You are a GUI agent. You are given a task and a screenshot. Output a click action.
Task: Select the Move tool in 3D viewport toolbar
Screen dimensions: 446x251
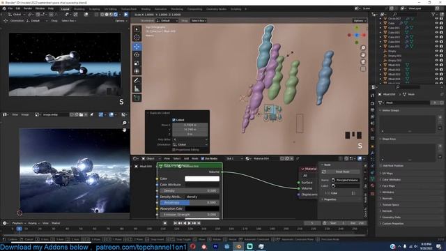click(137, 47)
